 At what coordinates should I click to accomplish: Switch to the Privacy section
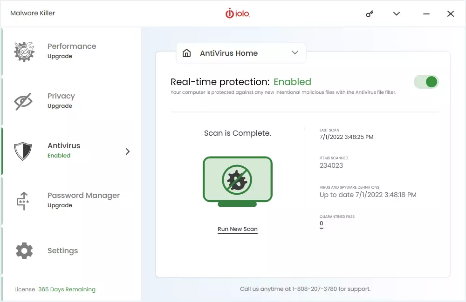pyautogui.click(x=61, y=96)
